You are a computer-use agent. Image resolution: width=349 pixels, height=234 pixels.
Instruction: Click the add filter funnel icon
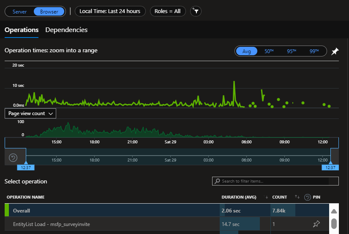point(196,11)
